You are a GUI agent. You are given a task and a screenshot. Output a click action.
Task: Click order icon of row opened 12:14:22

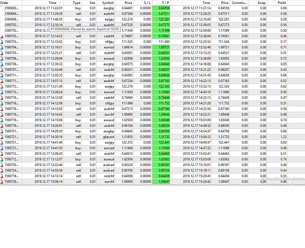click(x=2, y=36)
